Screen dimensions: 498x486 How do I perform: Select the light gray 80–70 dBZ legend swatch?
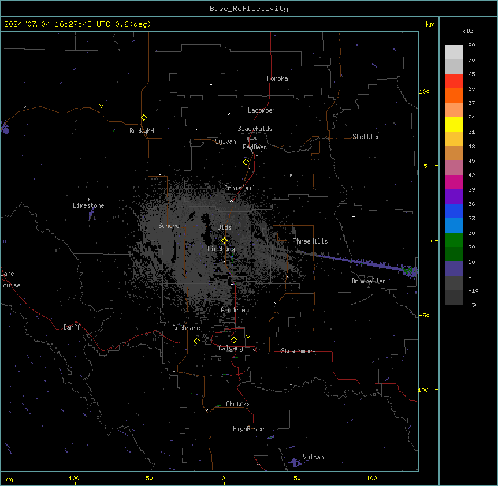[454, 53]
